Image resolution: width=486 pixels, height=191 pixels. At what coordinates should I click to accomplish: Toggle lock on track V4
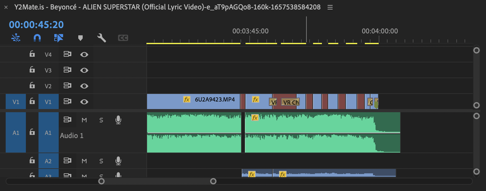coord(32,54)
